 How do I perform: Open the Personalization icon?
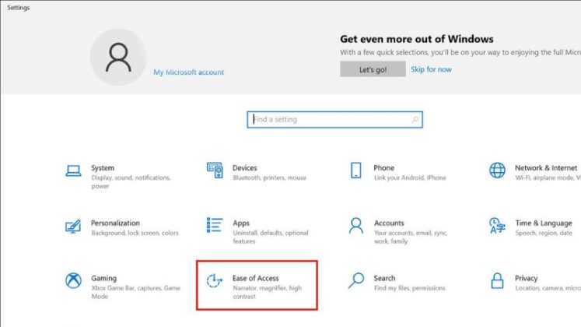(x=74, y=227)
